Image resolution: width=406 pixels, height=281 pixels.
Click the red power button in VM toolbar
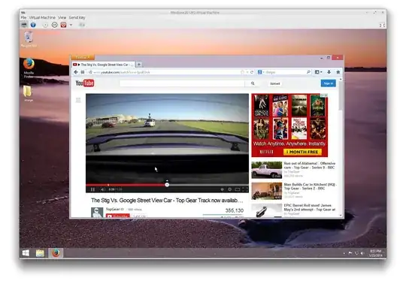[63, 25]
